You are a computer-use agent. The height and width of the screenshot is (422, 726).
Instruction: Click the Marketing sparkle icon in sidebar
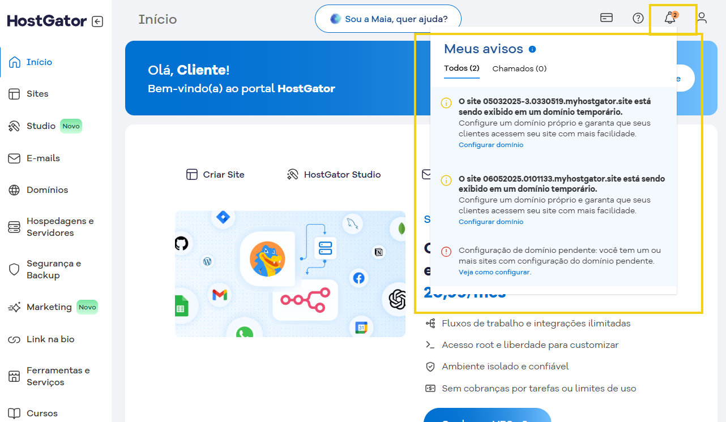[14, 308]
